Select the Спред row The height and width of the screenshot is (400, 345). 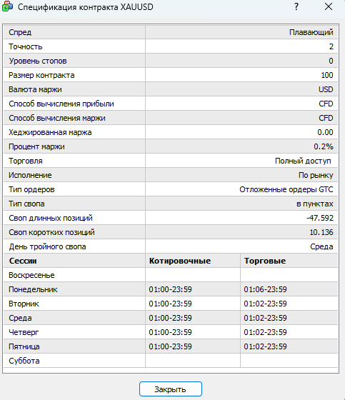pos(171,32)
